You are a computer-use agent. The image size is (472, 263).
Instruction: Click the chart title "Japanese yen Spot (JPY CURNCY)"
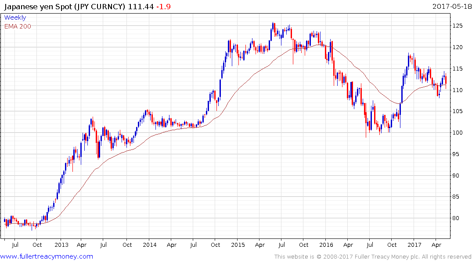tap(65, 7)
